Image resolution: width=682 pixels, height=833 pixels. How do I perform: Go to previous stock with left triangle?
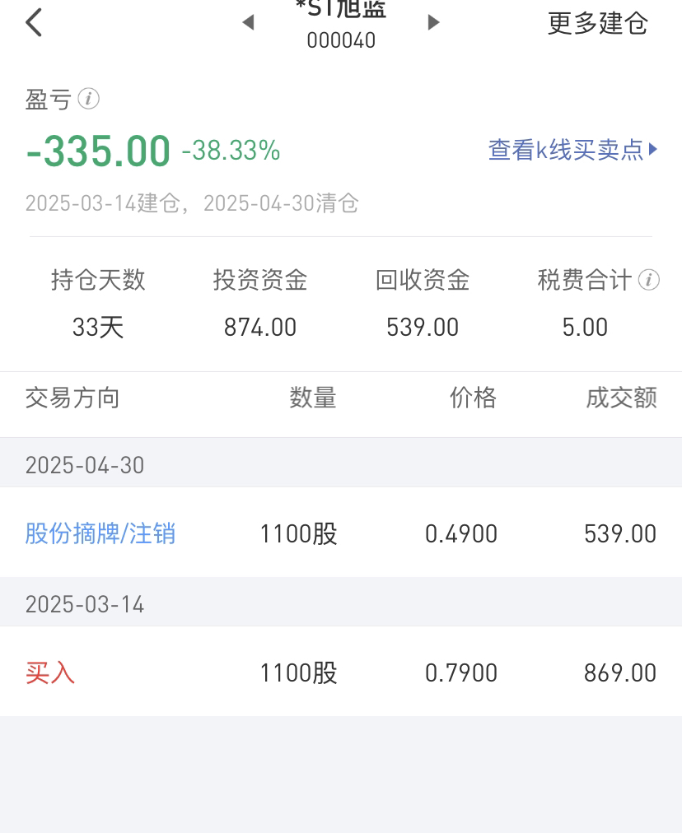[x=248, y=22]
